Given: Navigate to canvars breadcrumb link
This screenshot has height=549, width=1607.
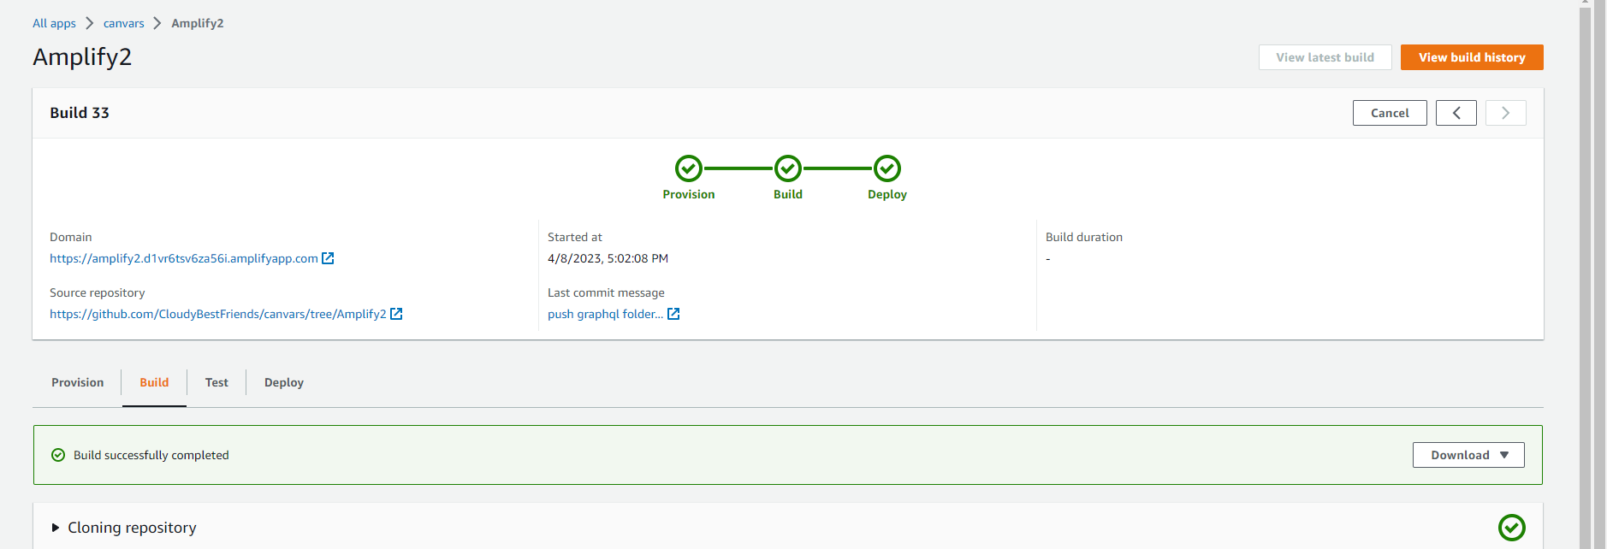Looking at the screenshot, I should [123, 23].
